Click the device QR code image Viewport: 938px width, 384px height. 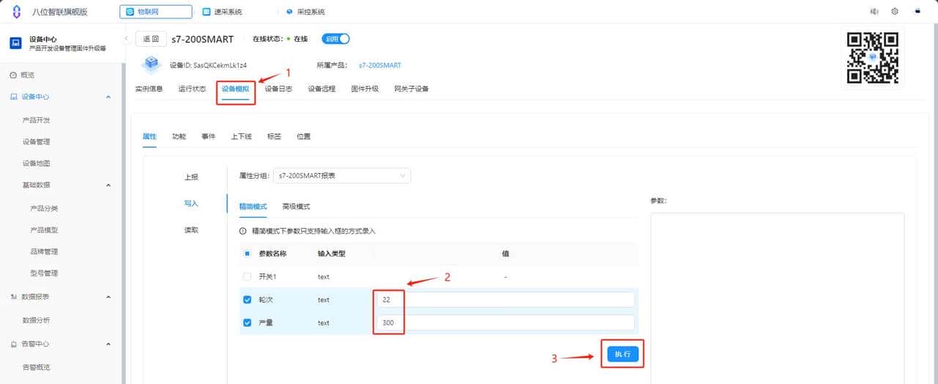pyautogui.click(x=872, y=58)
